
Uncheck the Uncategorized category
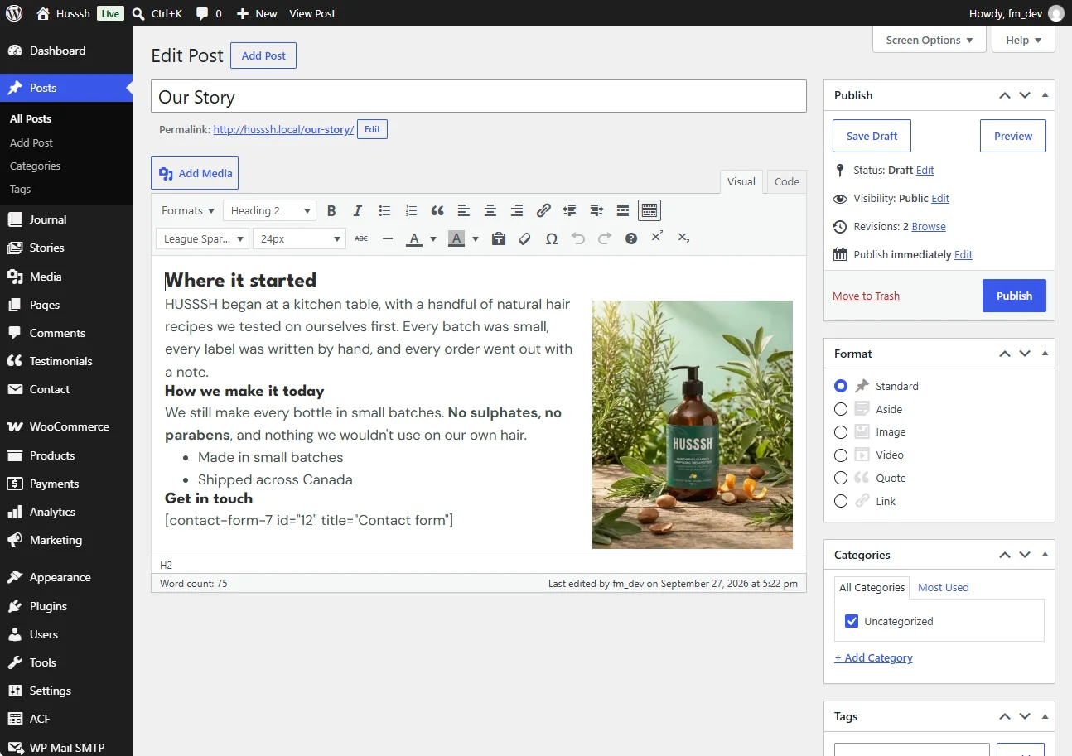852,621
